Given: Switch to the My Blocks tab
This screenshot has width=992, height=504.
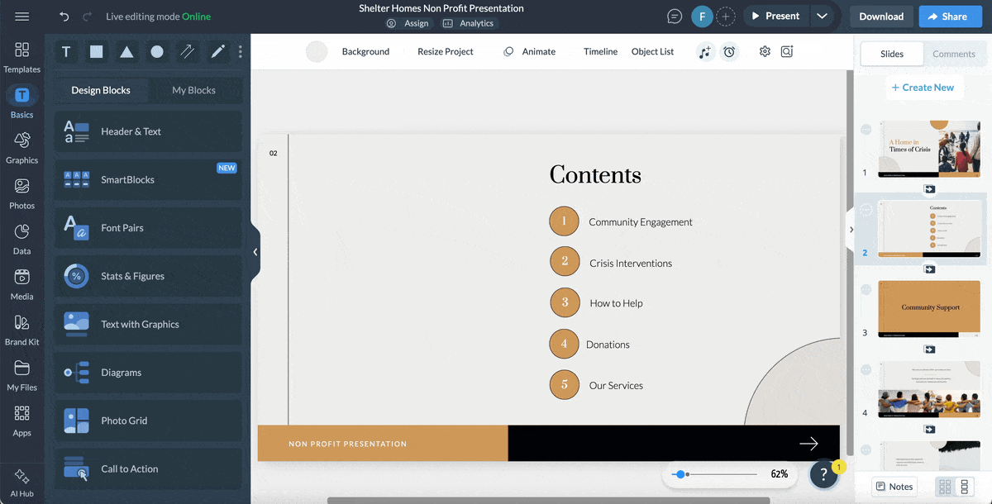Looking at the screenshot, I should point(193,90).
